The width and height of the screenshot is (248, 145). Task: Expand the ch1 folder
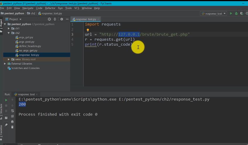(9, 29)
